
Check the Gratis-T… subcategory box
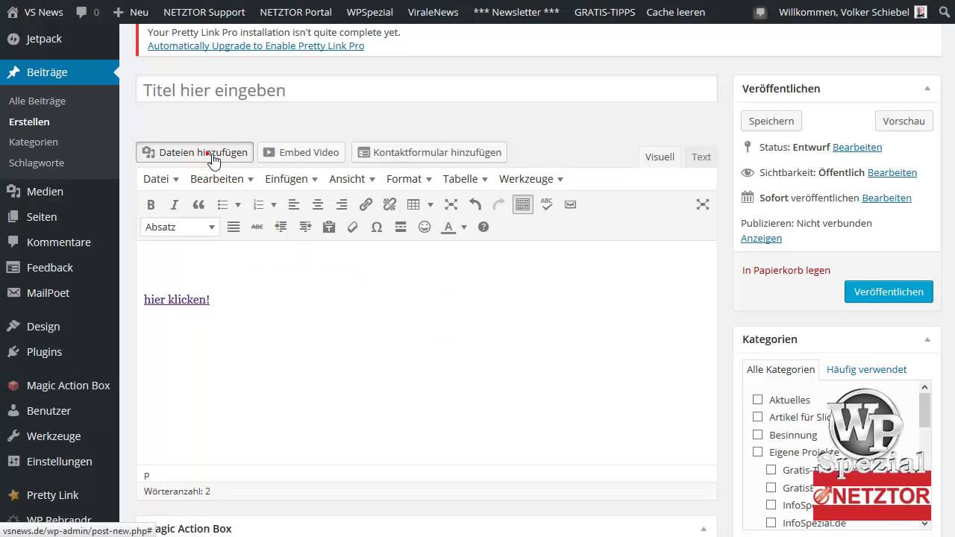771,470
